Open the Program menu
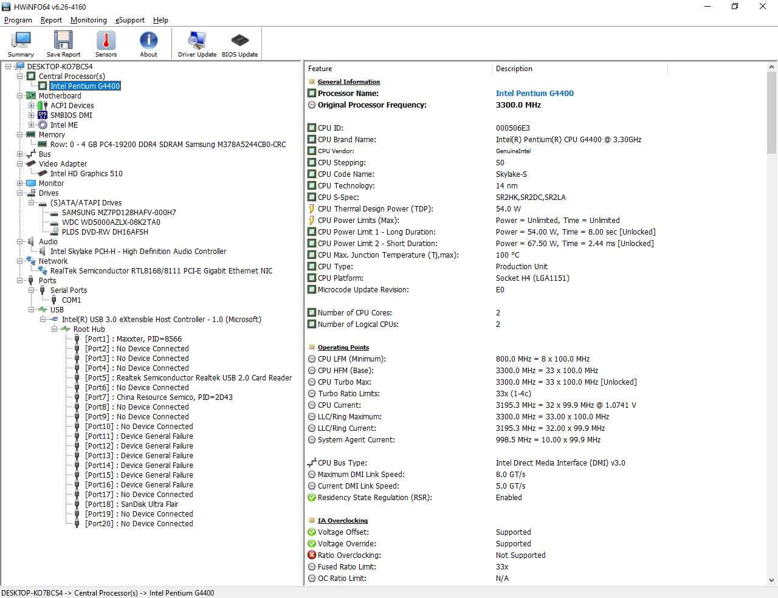 coord(18,20)
